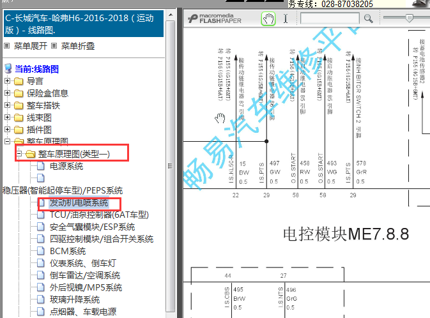The width and height of the screenshot is (430, 318).
Task: Open 稳压器(智能起停车型)/PEPS系统 page
Action: coord(63,190)
